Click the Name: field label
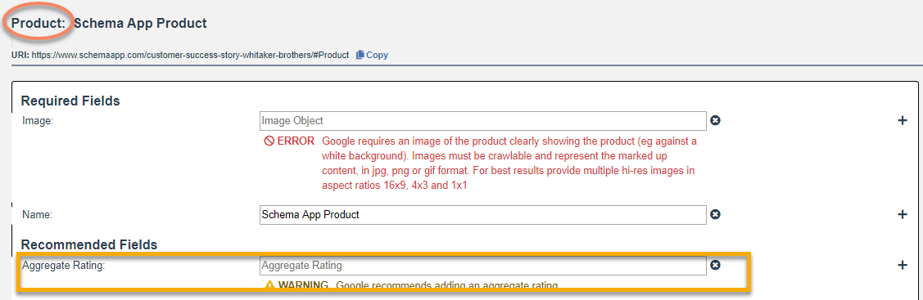 (38, 215)
